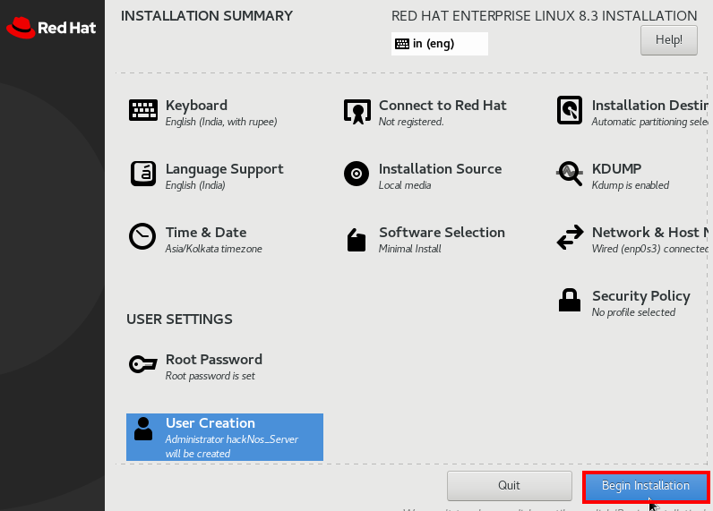
Task: Open Connect to Red Hat heading
Action: pyautogui.click(x=442, y=106)
